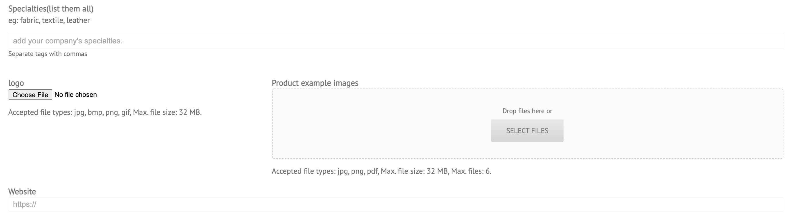The height and width of the screenshot is (216, 800).
Task: Click the 'Website' field label
Action: [22, 192]
